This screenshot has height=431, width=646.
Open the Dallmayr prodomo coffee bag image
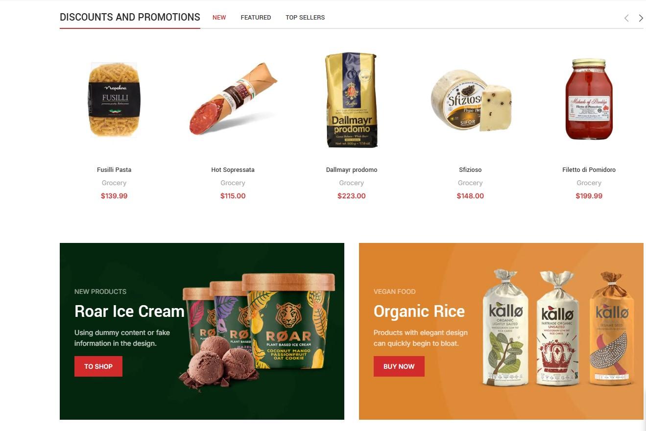point(352,100)
